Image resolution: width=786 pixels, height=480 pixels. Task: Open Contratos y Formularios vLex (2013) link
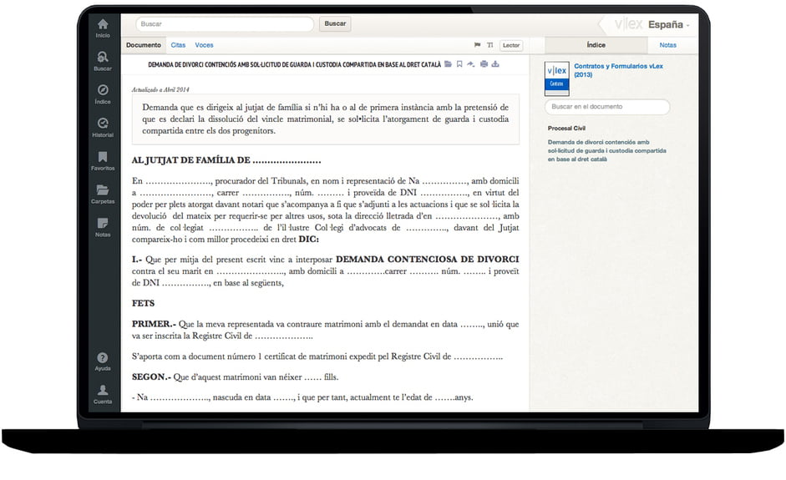tap(618, 70)
